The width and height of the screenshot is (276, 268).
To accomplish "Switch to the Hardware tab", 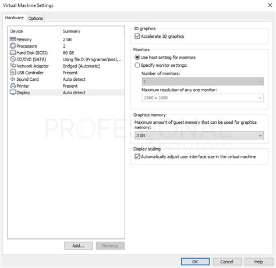I will pos(15,17).
